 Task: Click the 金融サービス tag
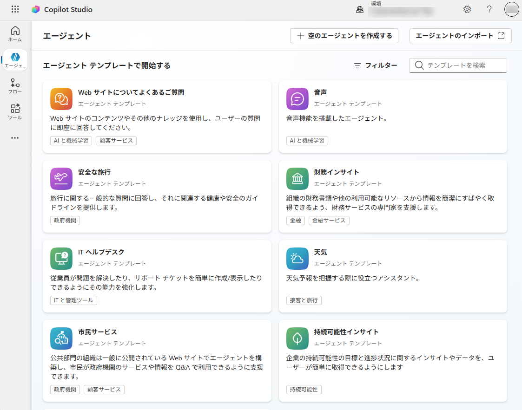click(x=329, y=221)
